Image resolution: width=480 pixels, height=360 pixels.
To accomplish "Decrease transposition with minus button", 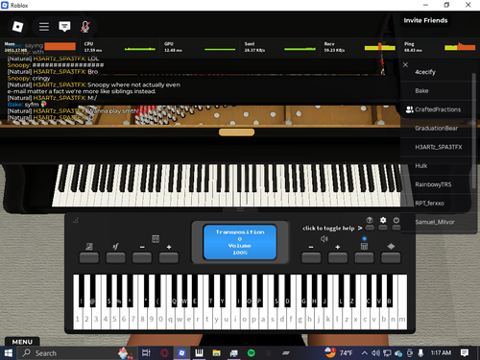I will point(142,257).
